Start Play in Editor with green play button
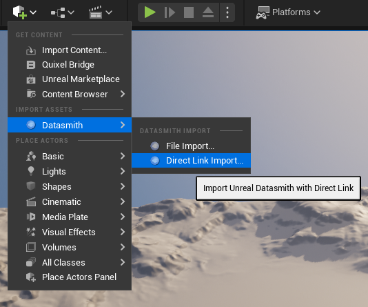The width and height of the screenshot is (368, 307). [150, 12]
